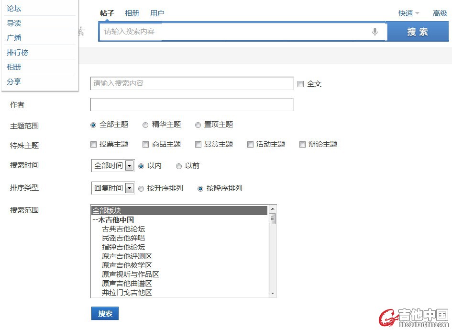The height and width of the screenshot is (332, 452).
Task: Check the 投票主题 checkbox
Action: pos(94,144)
